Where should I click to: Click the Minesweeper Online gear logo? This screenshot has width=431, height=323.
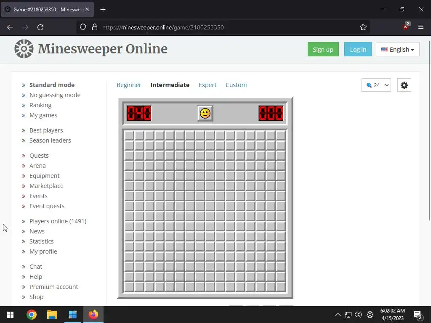click(x=24, y=49)
